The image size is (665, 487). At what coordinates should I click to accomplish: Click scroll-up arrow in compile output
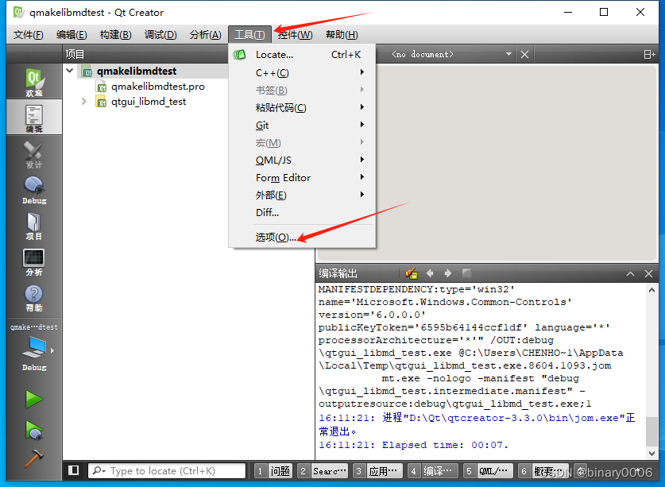click(x=651, y=290)
